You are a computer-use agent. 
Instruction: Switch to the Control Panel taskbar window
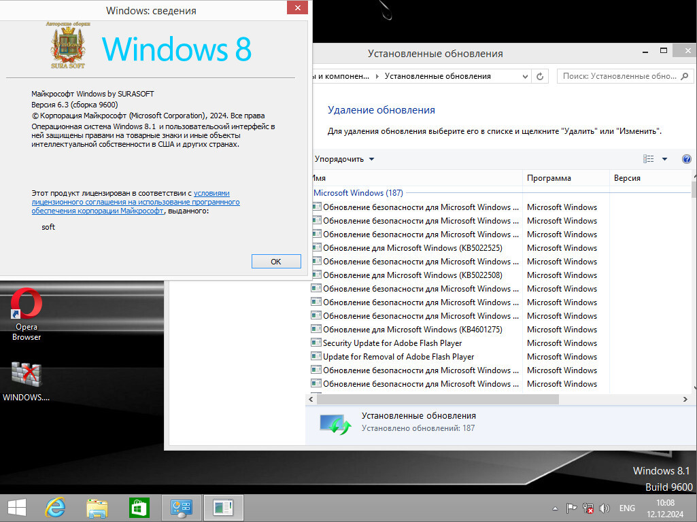pos(182,508)
